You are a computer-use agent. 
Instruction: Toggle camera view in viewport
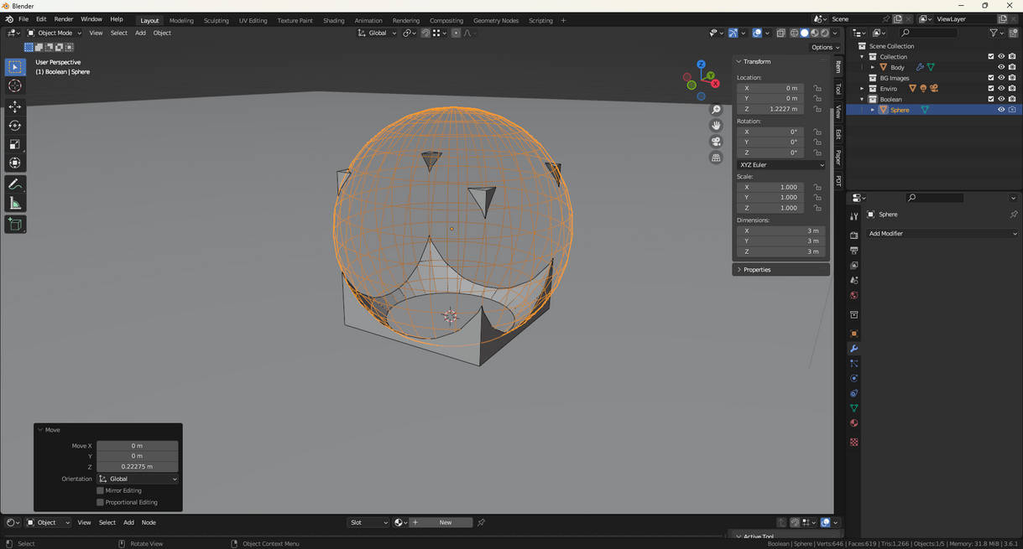tap(716, 142)
